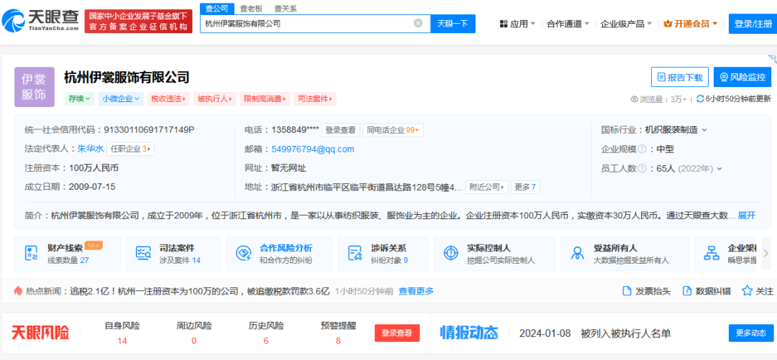Expand the 应用 applications dropdown
Screen dimensions: 777x360
[517, 24]
